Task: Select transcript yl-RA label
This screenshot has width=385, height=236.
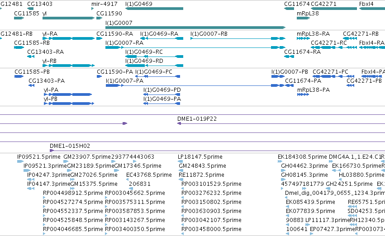Action: 50,33
